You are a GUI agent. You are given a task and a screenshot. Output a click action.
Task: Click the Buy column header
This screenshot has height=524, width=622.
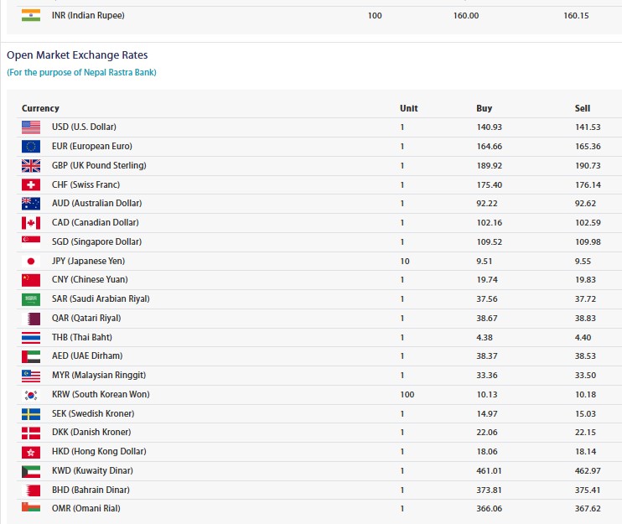pyautogui.click(x=484, y=108)
